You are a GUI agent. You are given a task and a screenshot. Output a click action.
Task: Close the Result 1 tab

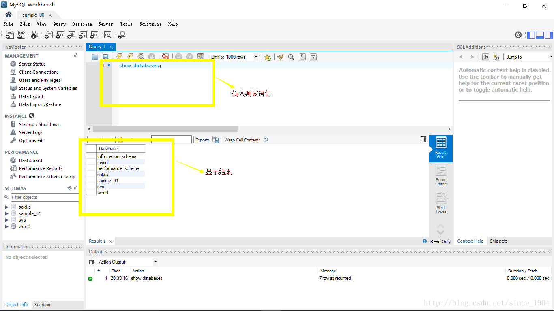[x=110, y=241]
